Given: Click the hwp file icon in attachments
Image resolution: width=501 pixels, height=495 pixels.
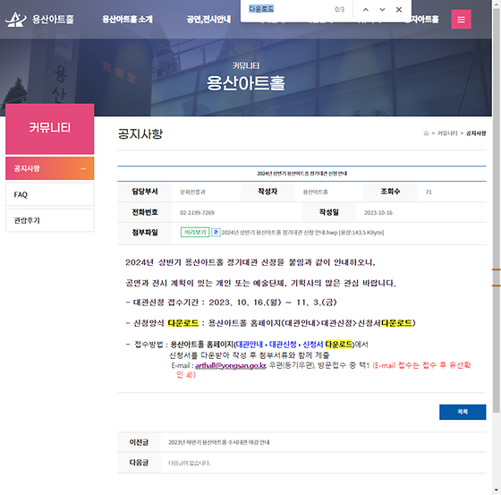Looking at the screenshot, I should pyautogui.click(x=216, y=233).
